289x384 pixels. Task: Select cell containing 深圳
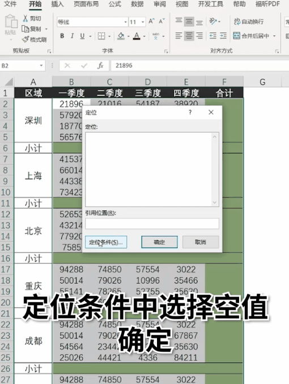click(33, 120)
